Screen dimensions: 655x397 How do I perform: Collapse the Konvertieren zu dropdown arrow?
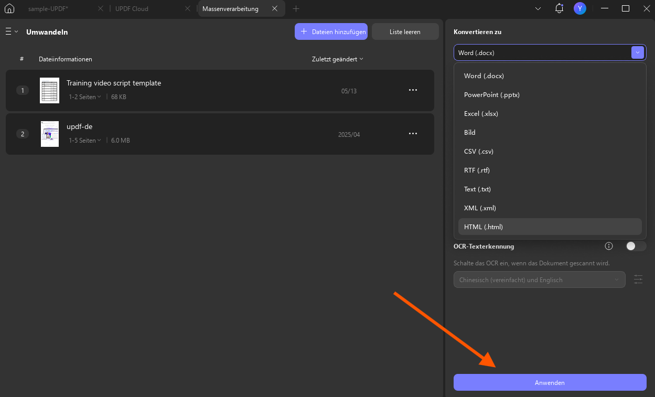[637, 52]
